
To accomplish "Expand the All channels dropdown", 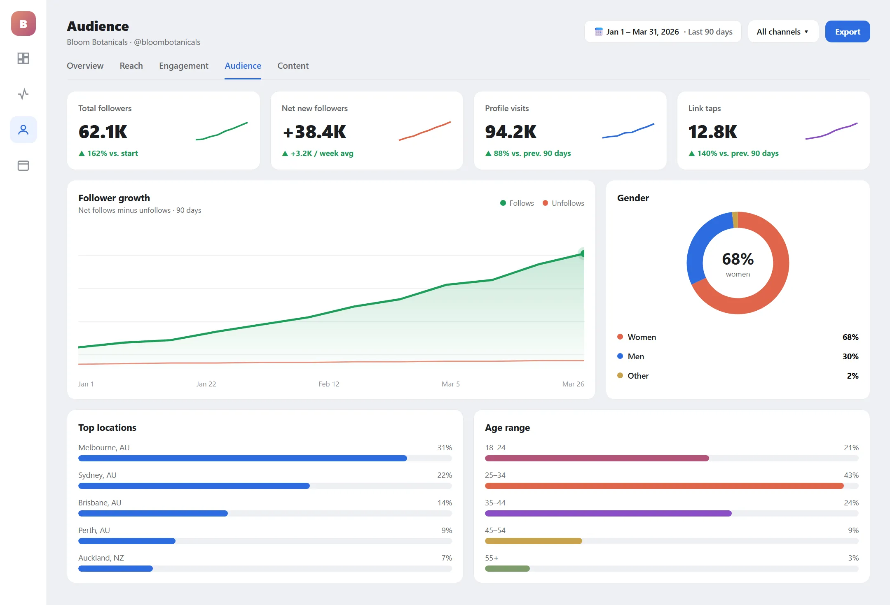I will point(783,32).
